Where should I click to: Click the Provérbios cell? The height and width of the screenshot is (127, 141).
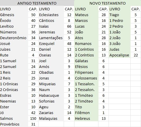tap(14, 124)
